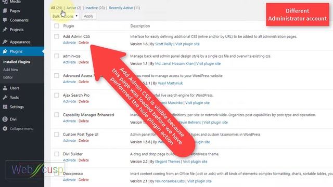Click the Description column header

tap(140, 26)
